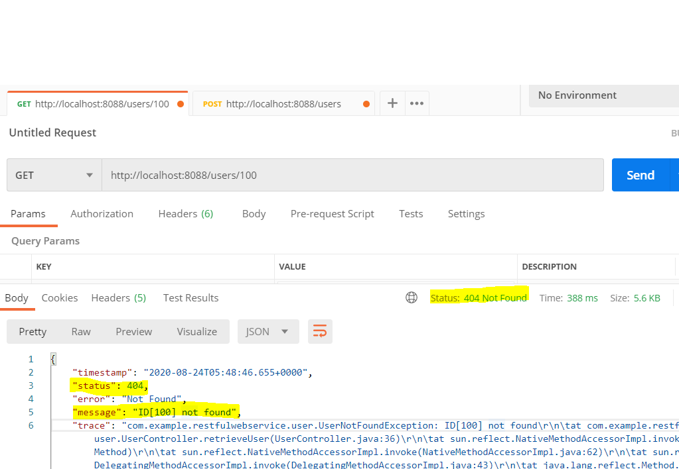Select the GET localhost:8088/users/100 tab
This screenshot has height=469, width=679.
(x=98, y=104)
